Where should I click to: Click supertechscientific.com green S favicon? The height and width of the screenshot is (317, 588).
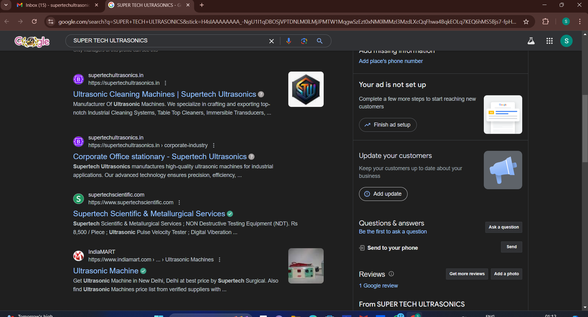tap(78, 199)
